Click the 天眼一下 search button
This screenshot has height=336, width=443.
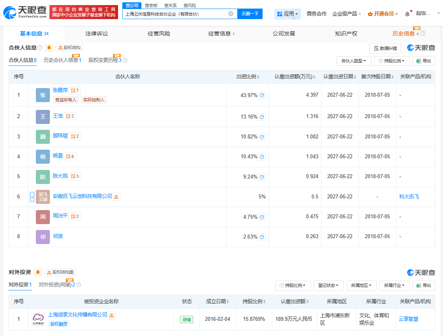point(251,14)
